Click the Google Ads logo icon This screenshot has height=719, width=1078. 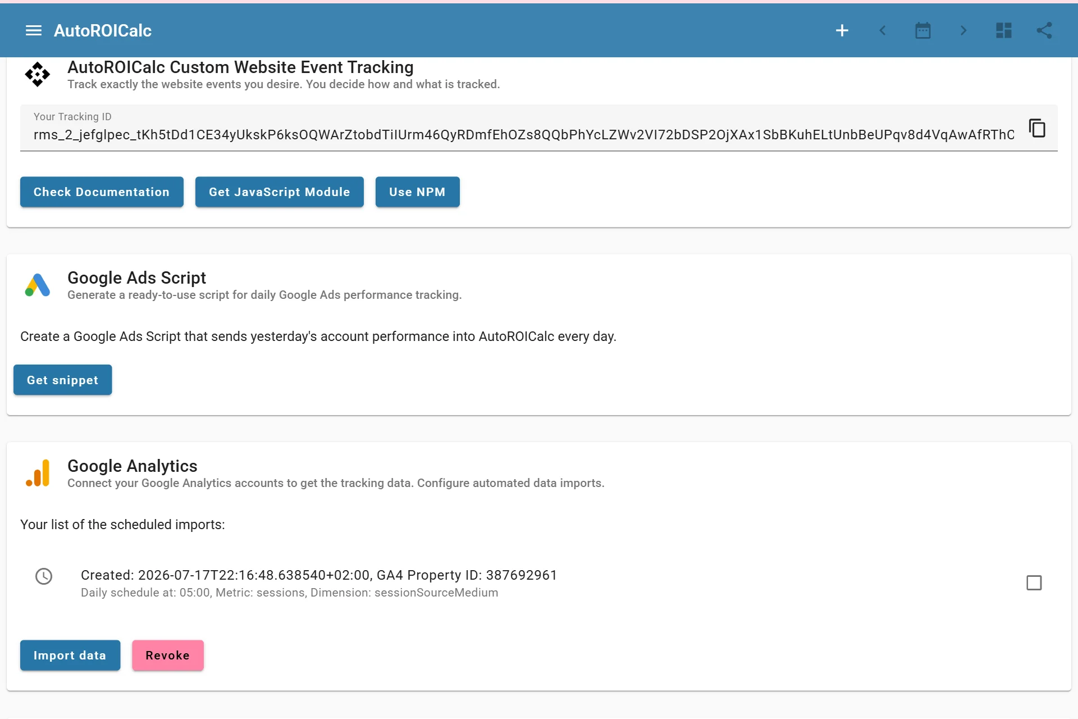coord(38,285)
